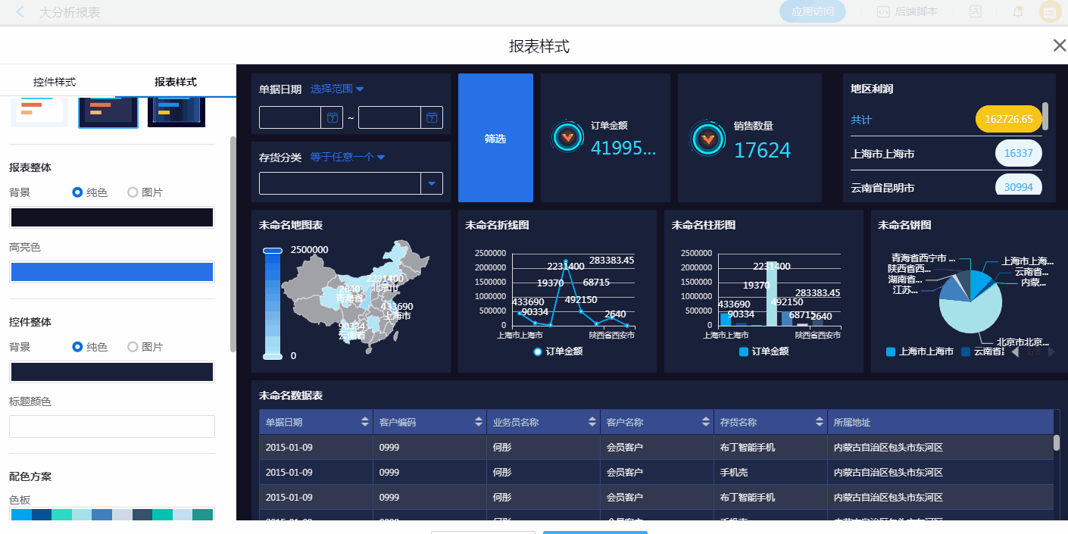Click the start date calendar icon
Screen dimensions: 1068x534
(x=332, y=117)
